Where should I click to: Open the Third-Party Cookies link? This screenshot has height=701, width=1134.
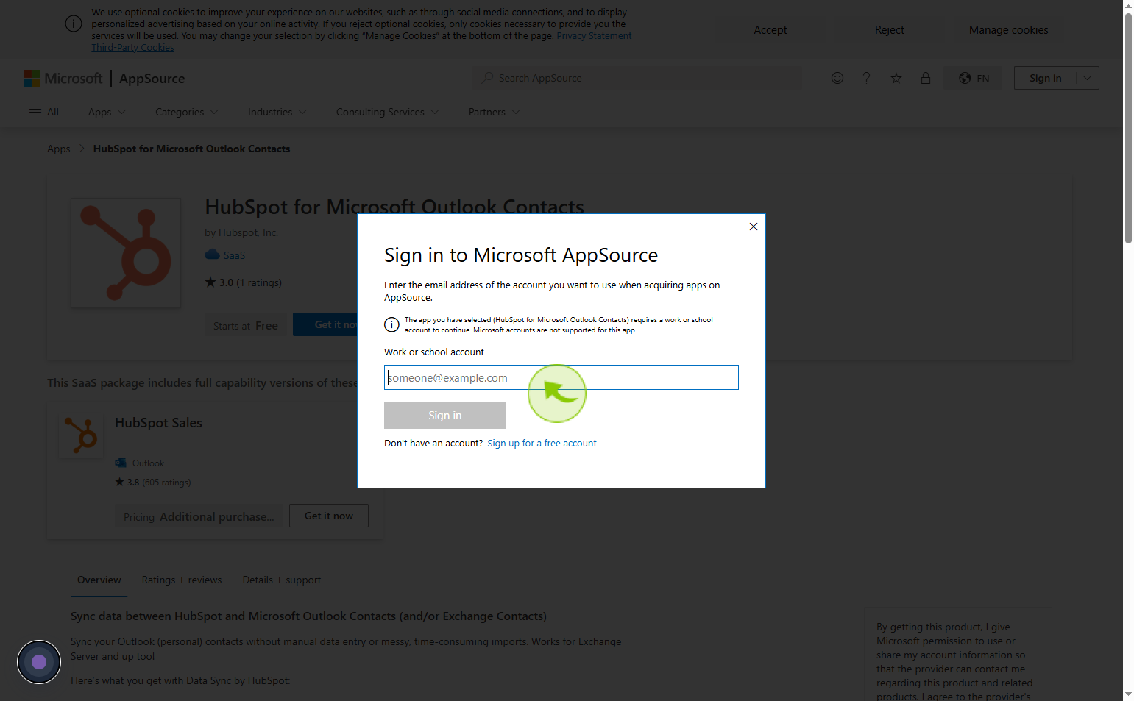tap(133, 48)
